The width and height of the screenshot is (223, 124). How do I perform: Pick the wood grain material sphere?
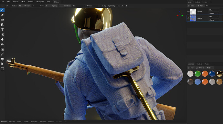[x=219, y=82]
